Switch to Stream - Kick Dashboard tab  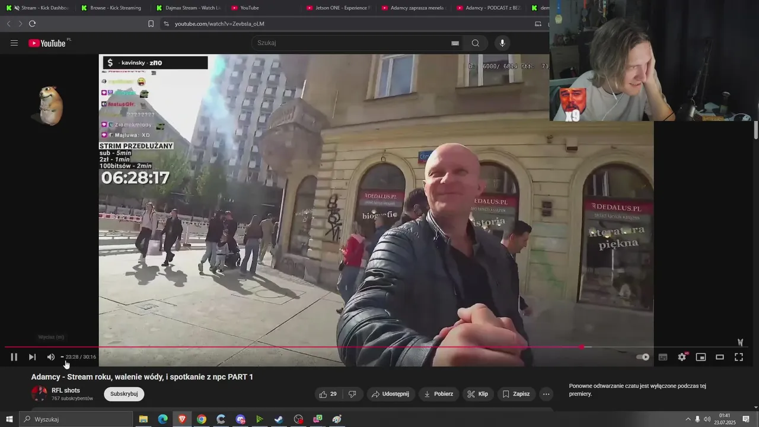click(39, 8)
